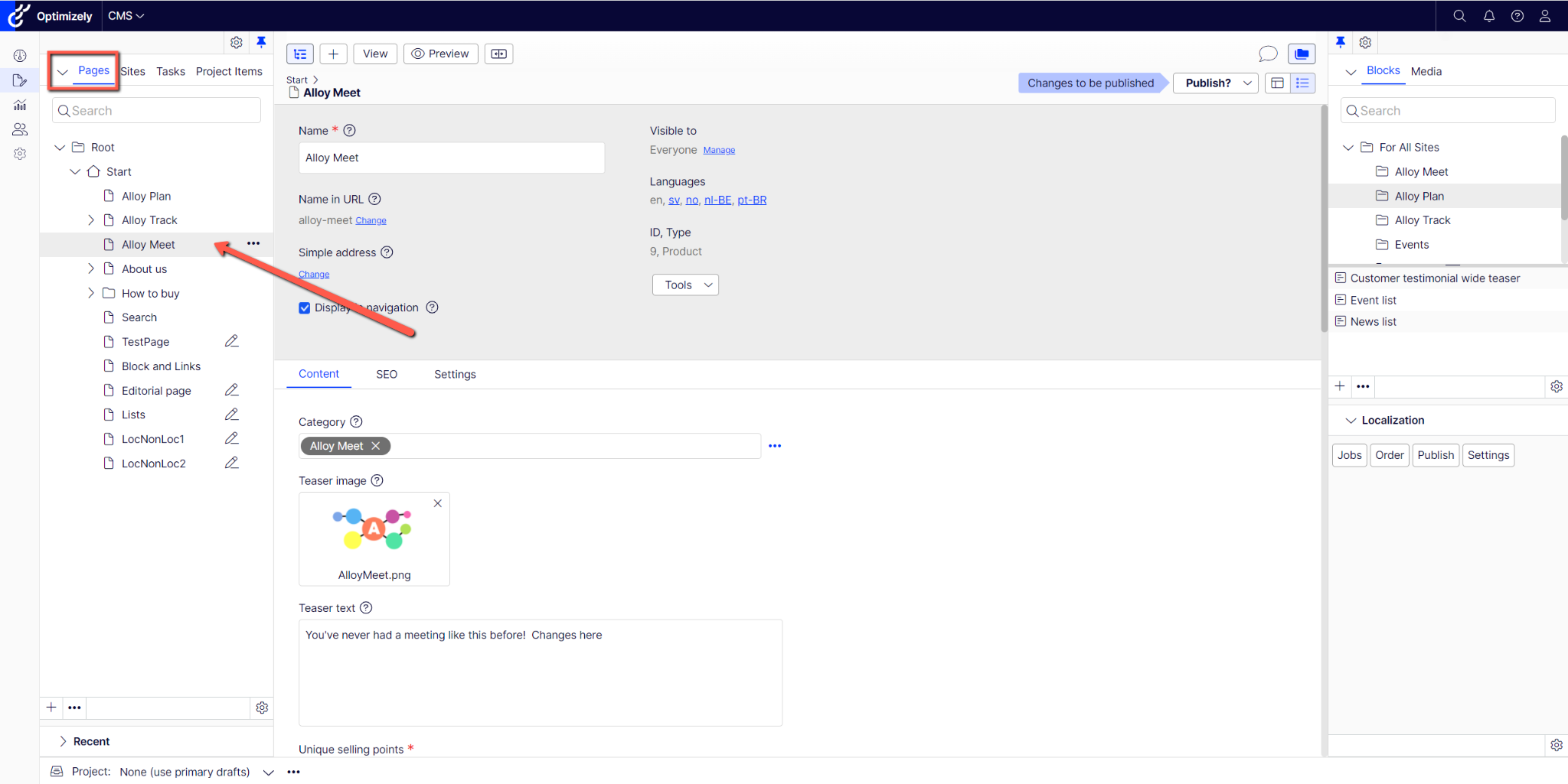The image size is (1568, 784).
Task: Switch to all properties list view icon
Action: [1302, 83]
